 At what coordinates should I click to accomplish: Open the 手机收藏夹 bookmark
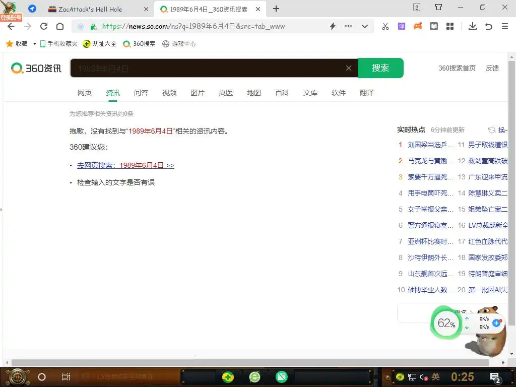pyautogui.click(x=58, y=44)
